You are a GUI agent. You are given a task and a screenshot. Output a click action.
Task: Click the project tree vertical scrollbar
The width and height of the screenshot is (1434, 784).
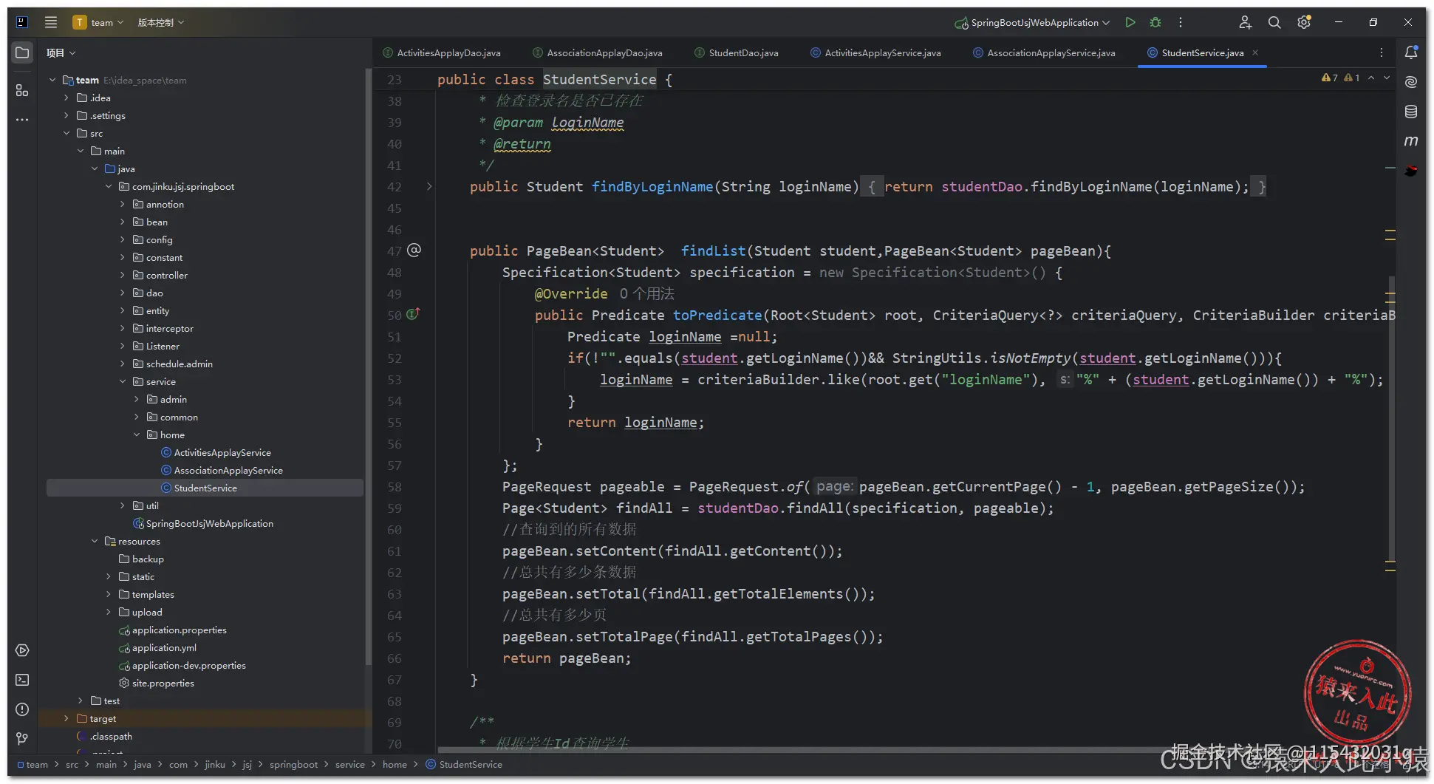pos(368,366)
